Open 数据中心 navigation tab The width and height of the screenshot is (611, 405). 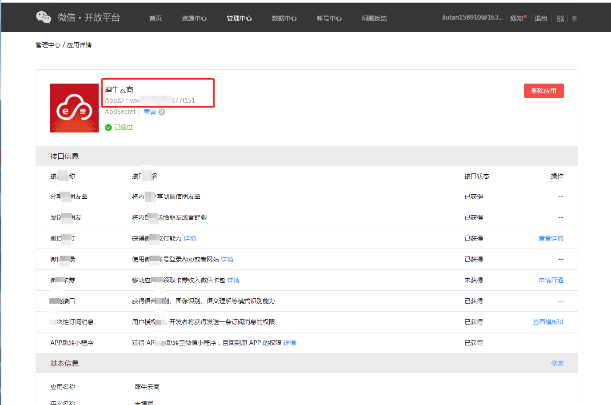point(284,18)
